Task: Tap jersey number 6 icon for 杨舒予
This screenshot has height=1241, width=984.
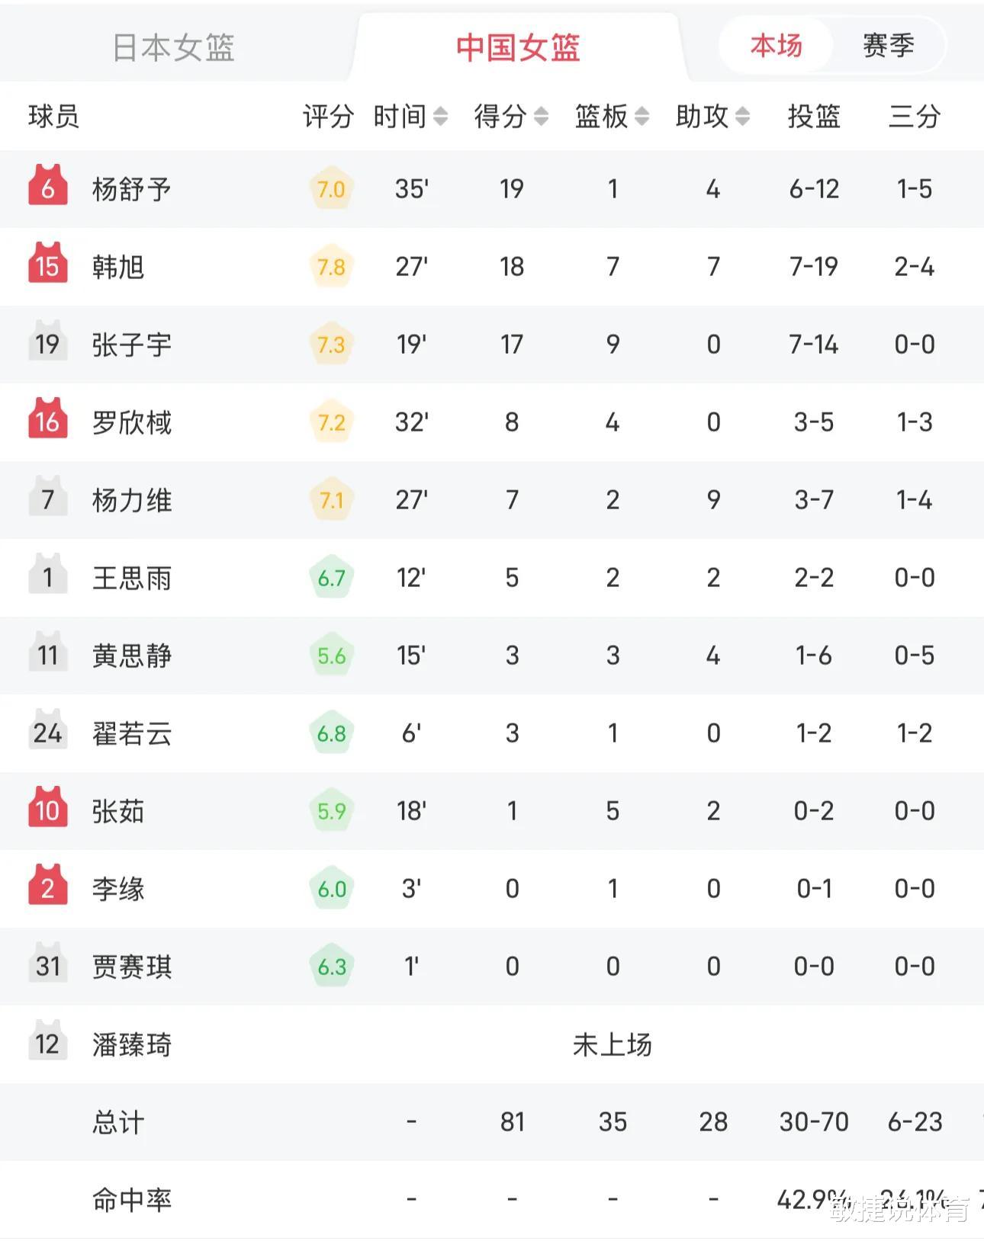Action: pyautogui.click(x=47, y=187)
